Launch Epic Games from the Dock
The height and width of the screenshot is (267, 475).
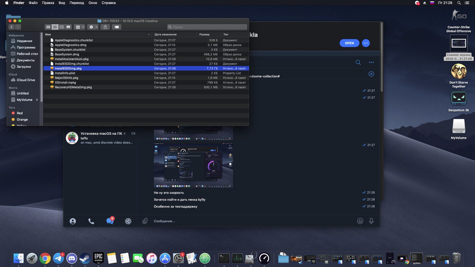[x=98, y=258]
